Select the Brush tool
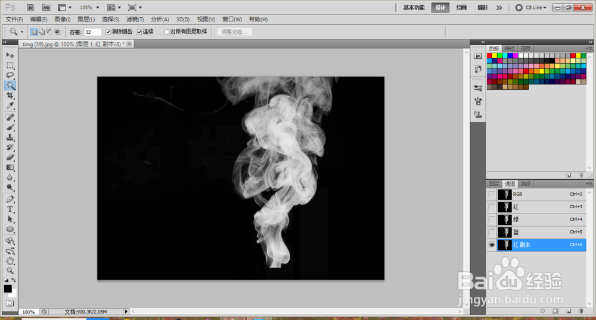596x320 pixels. [10, 127]
